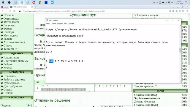The image size is (190, 107).
Task: Open the Состояние системы link
Action: (16, 61)
